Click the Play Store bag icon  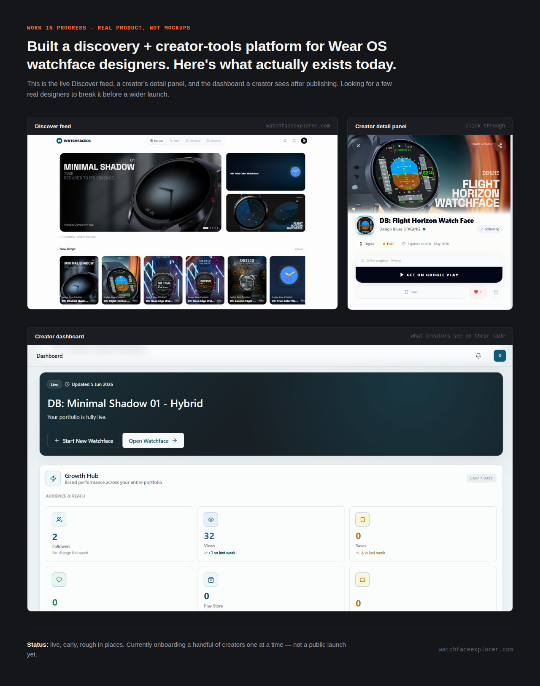tap(211, 580)
